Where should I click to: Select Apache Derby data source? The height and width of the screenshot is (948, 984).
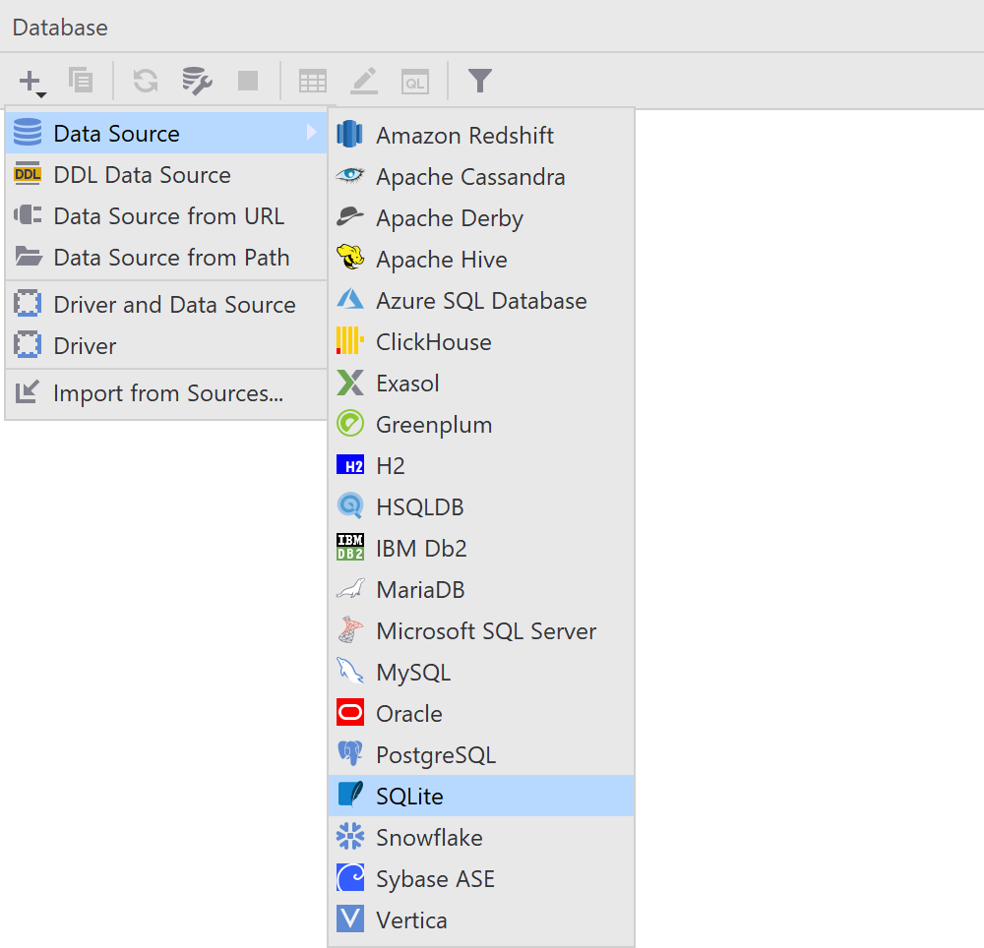point(481,217)
